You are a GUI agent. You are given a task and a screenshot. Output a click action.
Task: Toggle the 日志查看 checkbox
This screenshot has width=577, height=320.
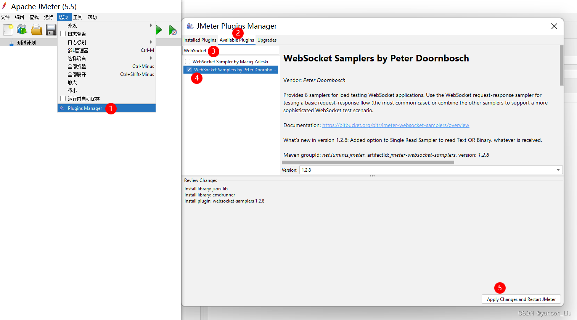pos(63,34)
